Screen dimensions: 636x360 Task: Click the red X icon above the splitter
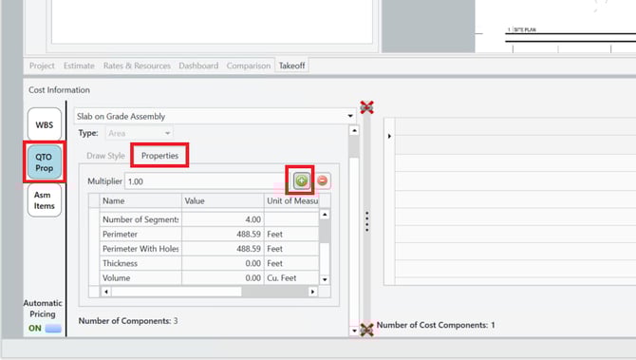point(366,107)
